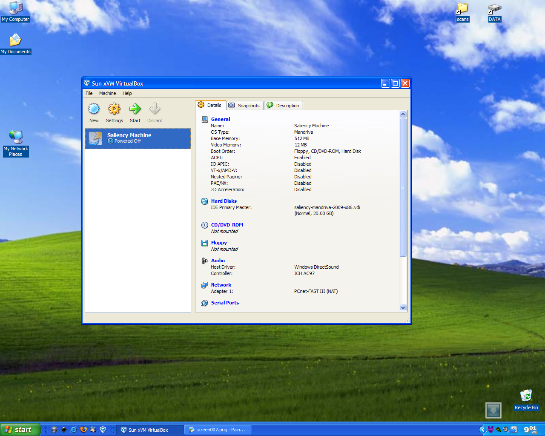The width and height of the screenshot is (545, 436).
Task: Click the Floppy section diskette icon
Action: pos(205,243)
